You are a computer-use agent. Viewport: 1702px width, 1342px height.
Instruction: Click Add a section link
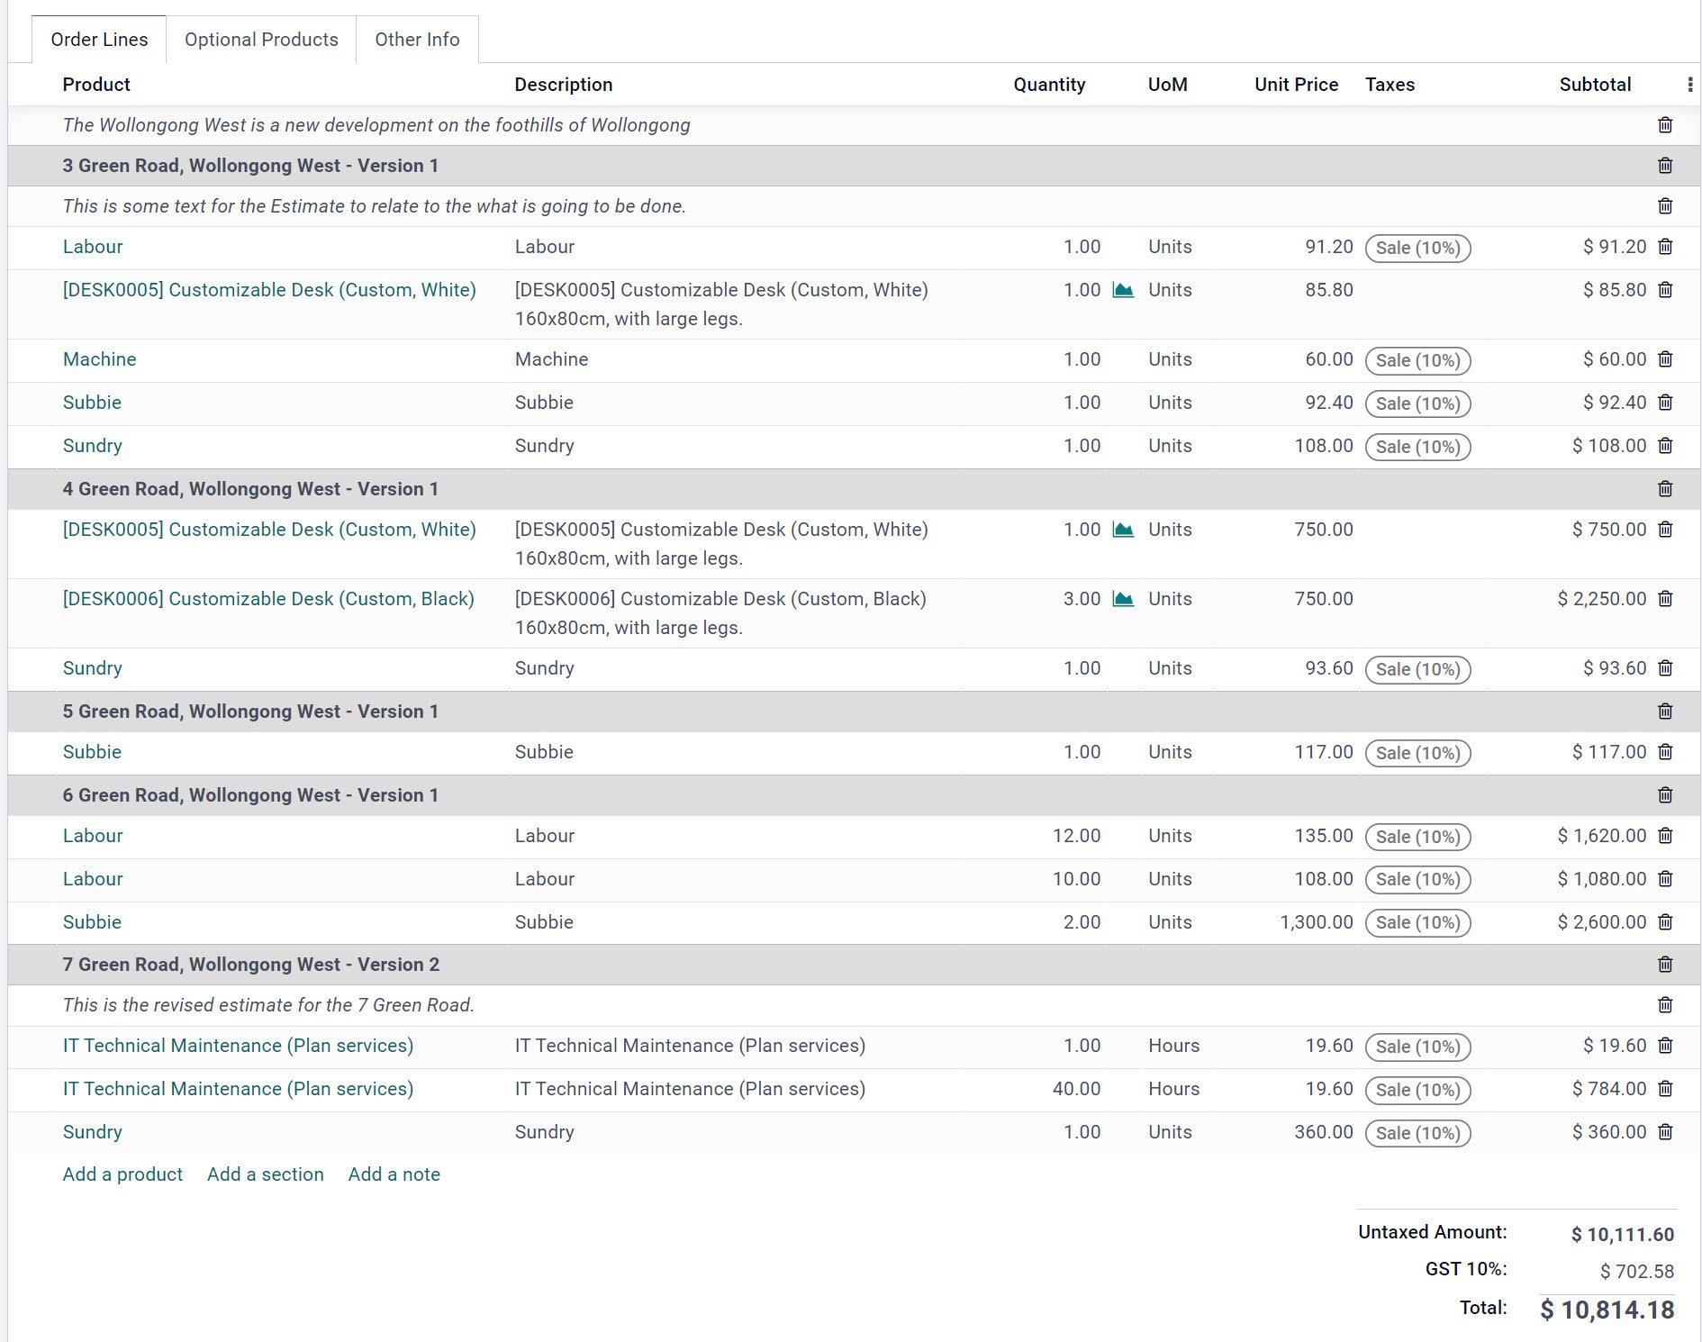click(x=266, y=1174)
